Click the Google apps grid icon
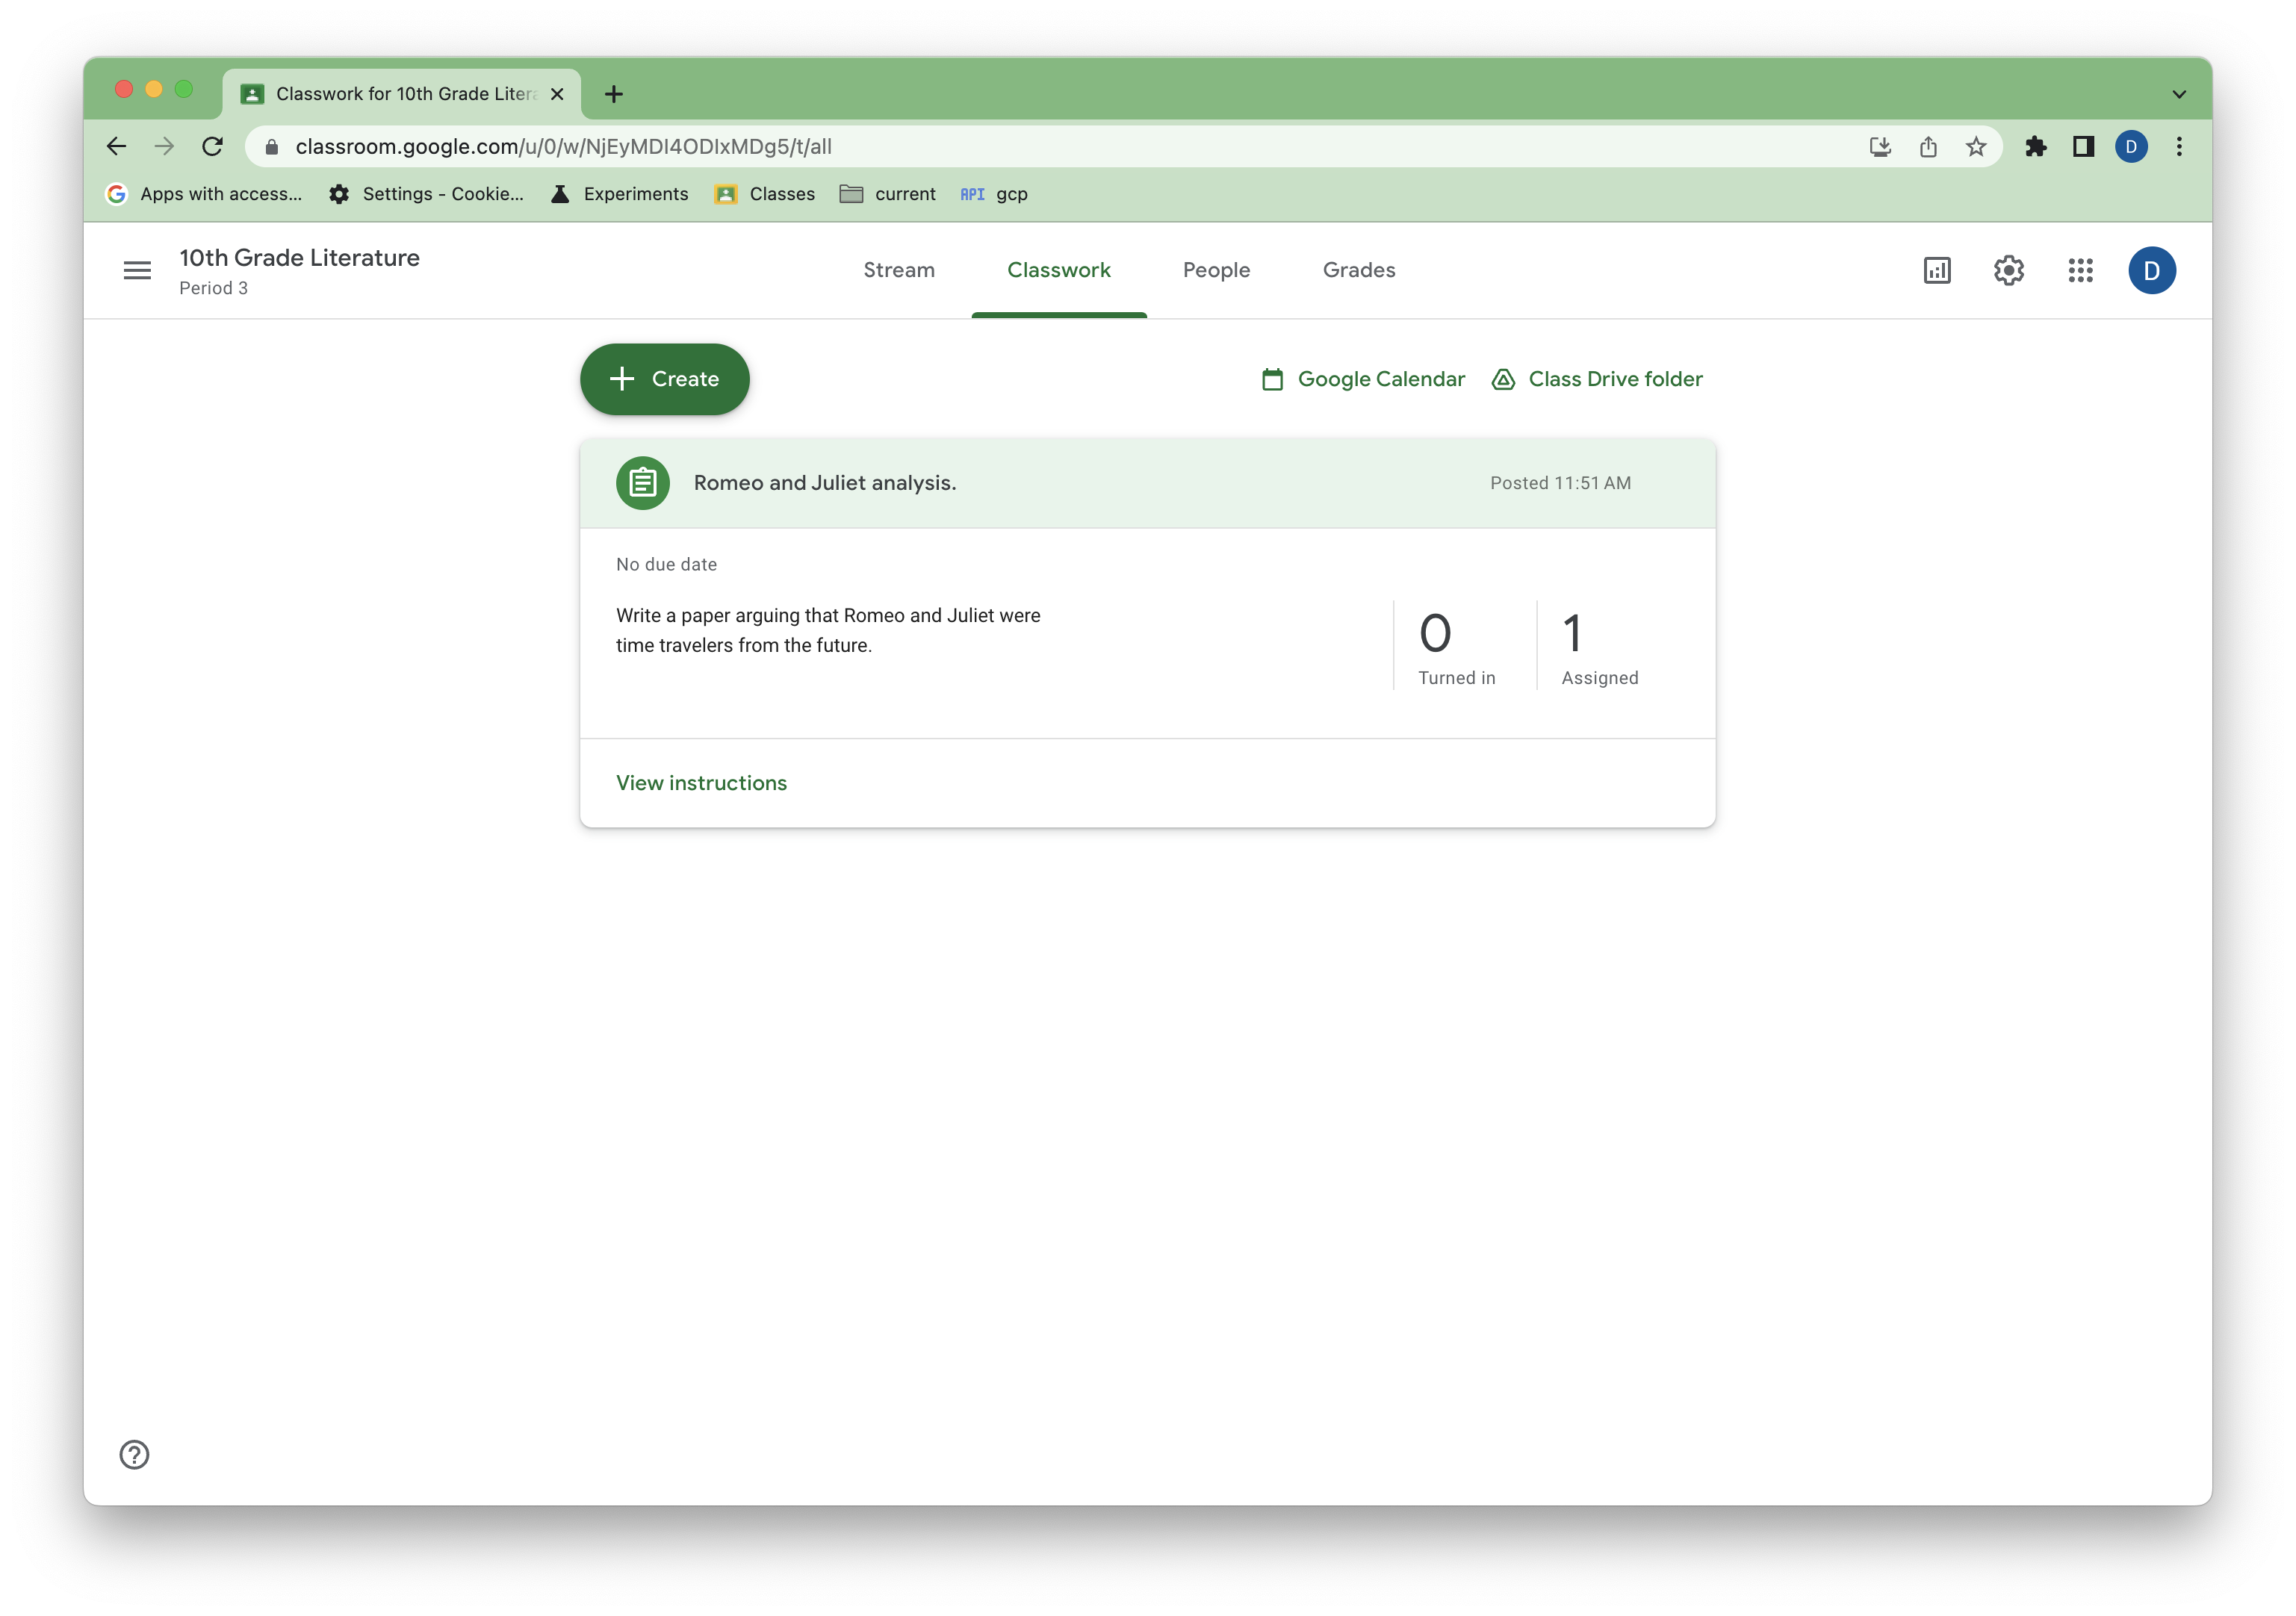 point(2081,270)
